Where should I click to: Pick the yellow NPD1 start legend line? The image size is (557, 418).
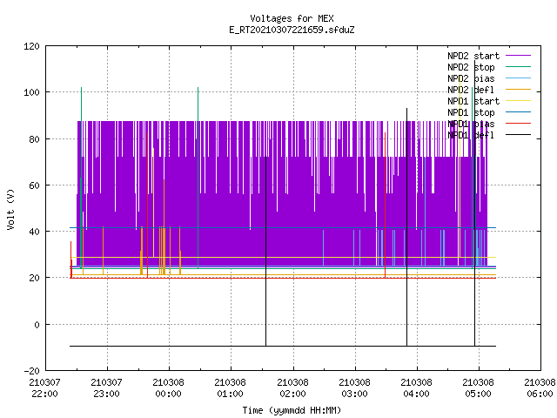click(x=519, y=101)
